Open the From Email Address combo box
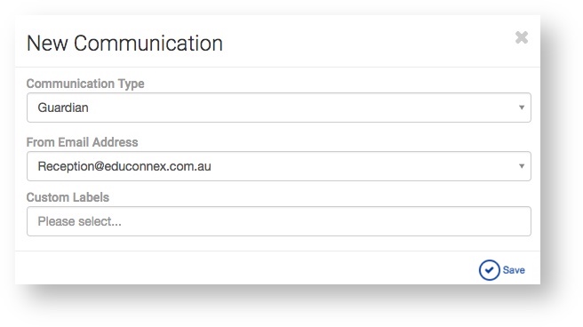This screenshot has height=327, width=583. 279,166
